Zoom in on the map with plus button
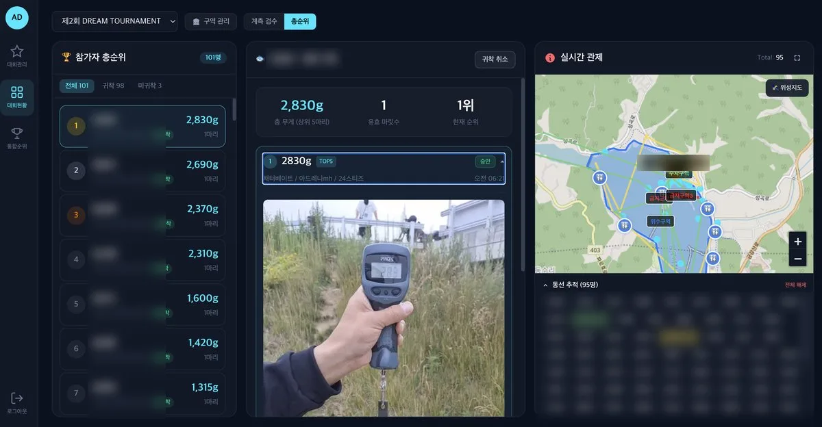The width and height of the screenshot is (822, 427). (x=797, y=242)
